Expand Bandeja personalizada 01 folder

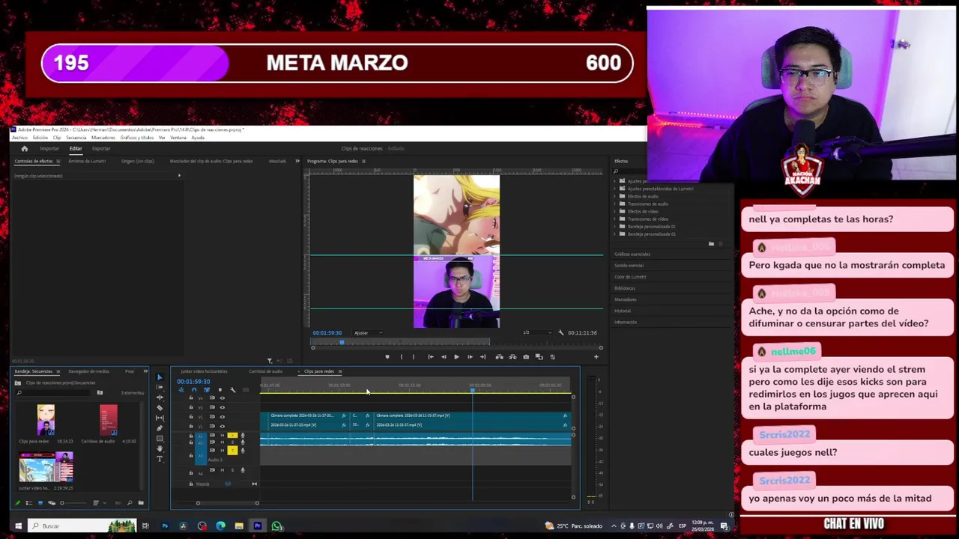[x=615, y=226]
